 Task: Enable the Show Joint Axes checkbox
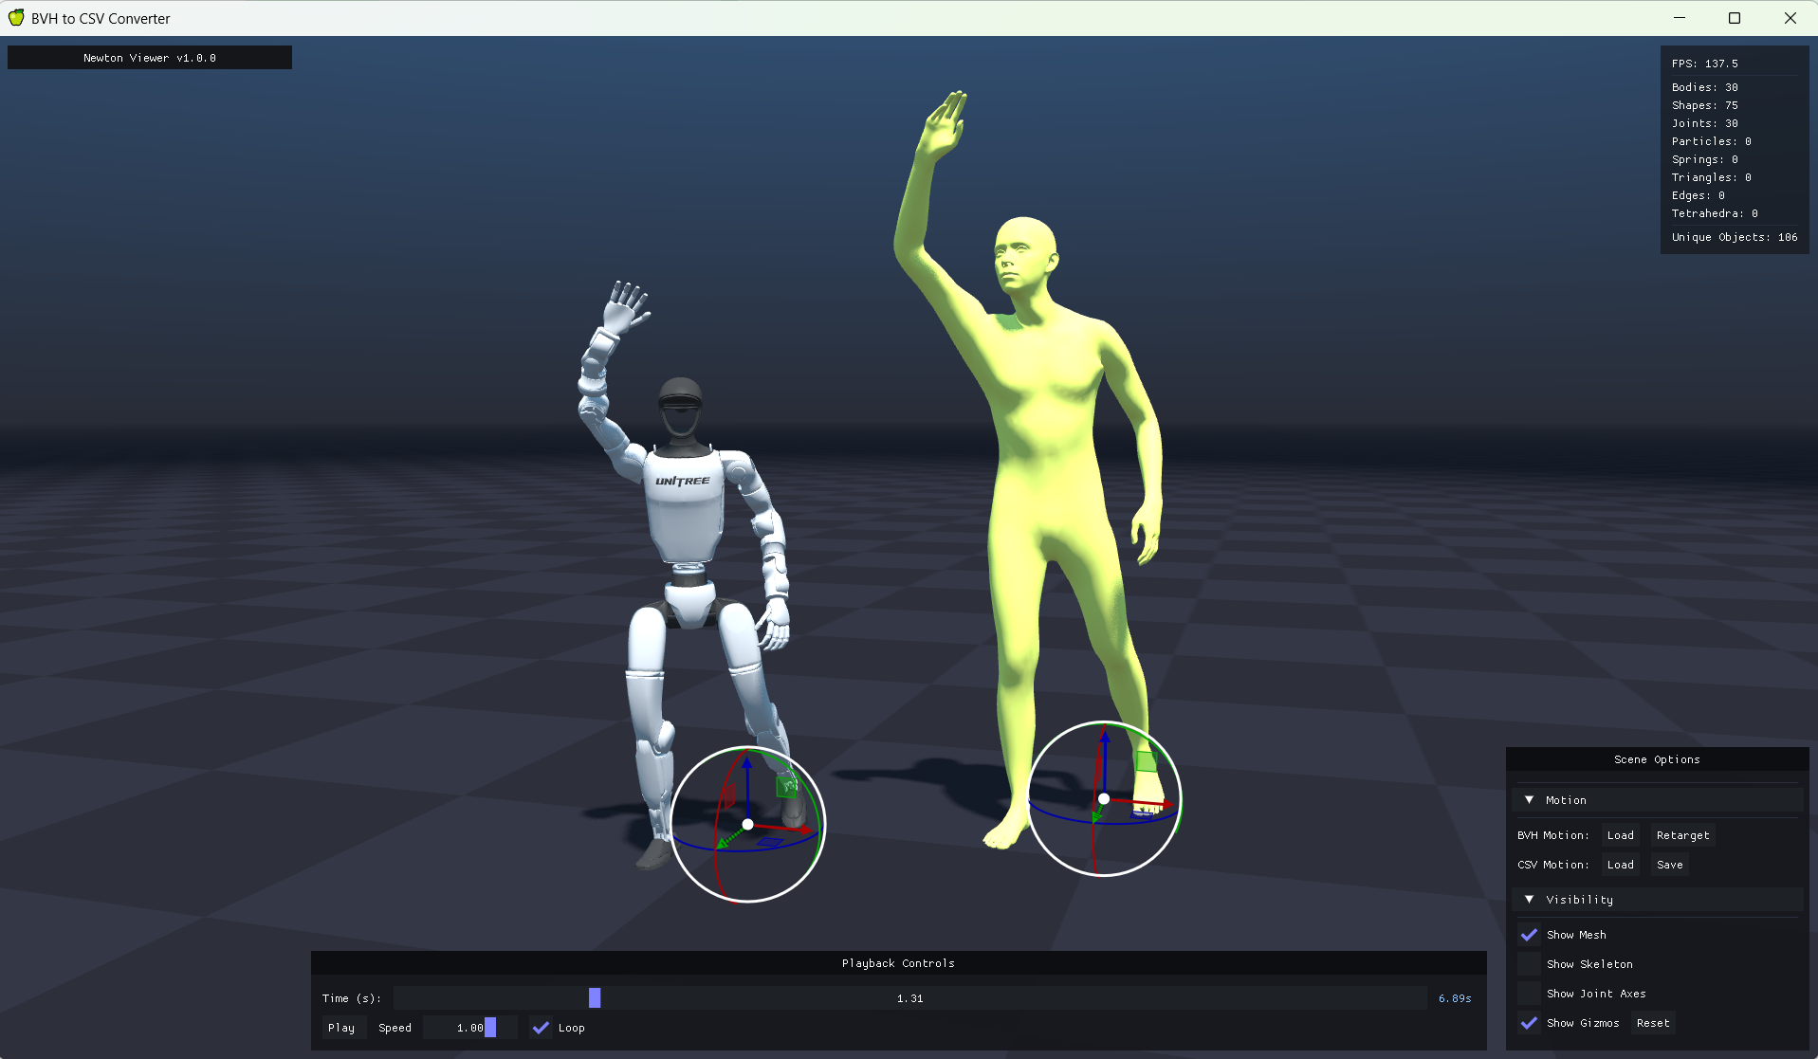click(x=1529, y=994)
